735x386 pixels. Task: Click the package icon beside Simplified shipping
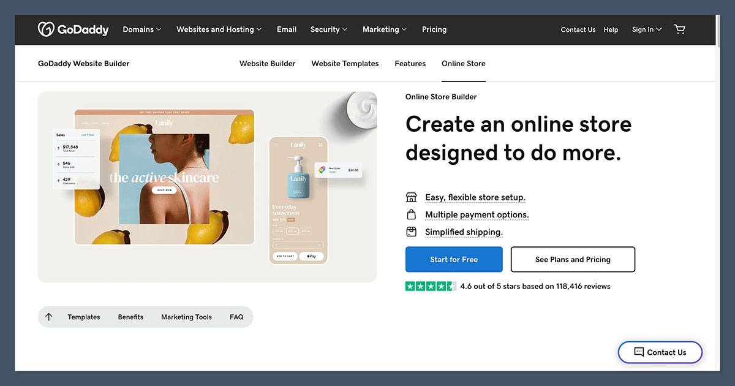click(412, 232)
